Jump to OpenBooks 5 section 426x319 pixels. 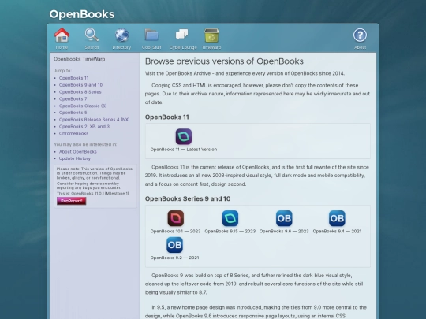(x=73, y=113)
